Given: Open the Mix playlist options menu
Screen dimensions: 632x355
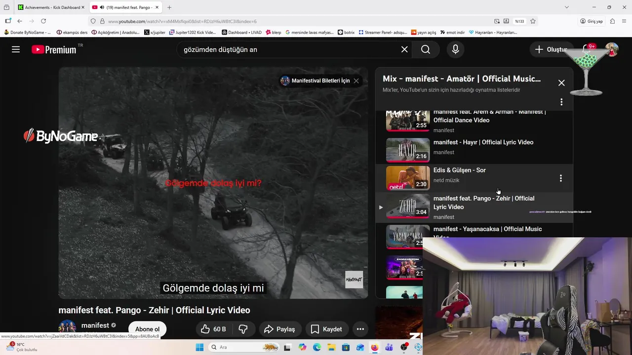Looking at the screenshot, I should [x=561, y=102].
